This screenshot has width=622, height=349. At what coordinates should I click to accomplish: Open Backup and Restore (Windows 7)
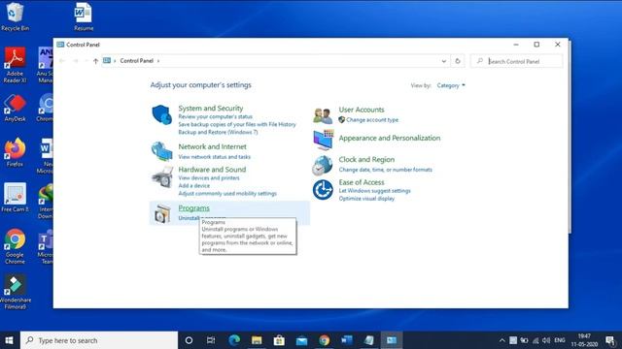[218, 132]
